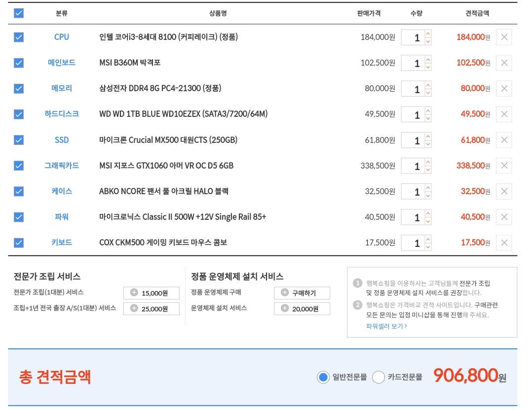Decrease 메모리 quantity with down arrow
The height and width of the screenshot is (410, 532).
point(428,93)
